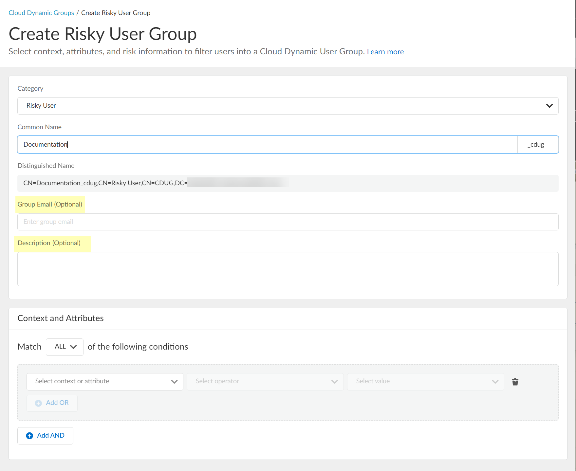The image size is (576, 471).
Task: Open the Category dropdown showing Risky User
Action: [x=282, y=106]
